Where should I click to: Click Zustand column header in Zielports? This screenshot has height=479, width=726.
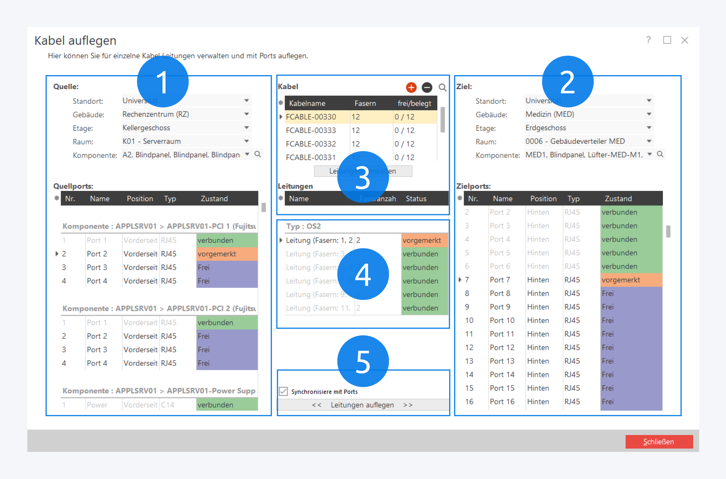[618, 199]
